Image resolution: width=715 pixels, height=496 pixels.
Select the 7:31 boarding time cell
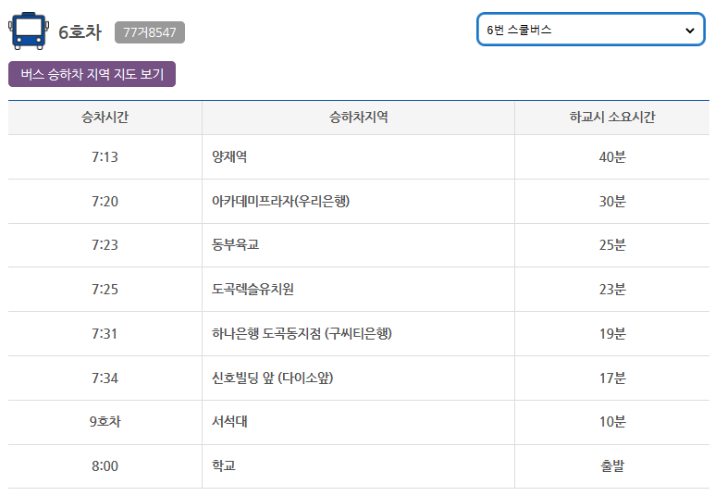pos(105,333)
